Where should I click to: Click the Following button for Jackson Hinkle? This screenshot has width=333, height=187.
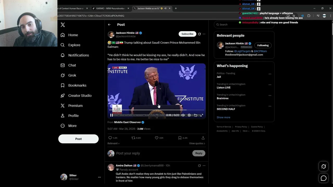(263, 45)
